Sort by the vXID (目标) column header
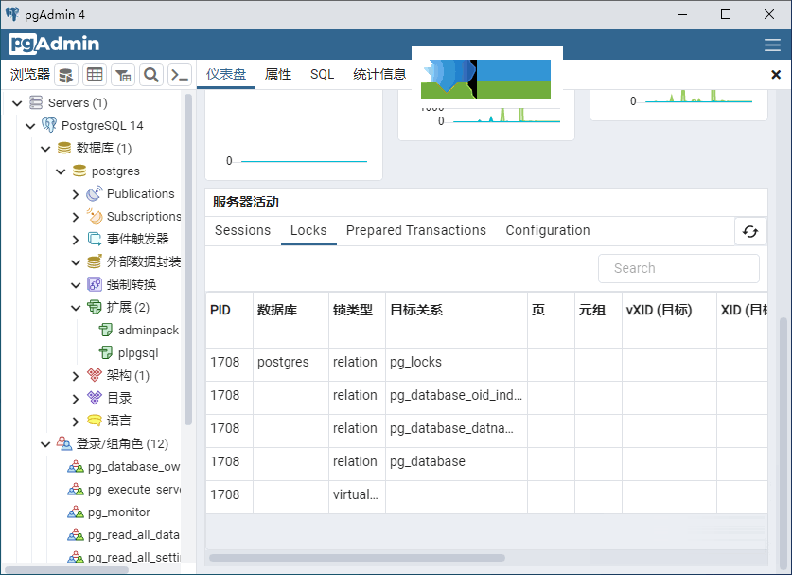The width and height of the screenshot is (792, 575). pyautogui.click(x=669, y=319)
